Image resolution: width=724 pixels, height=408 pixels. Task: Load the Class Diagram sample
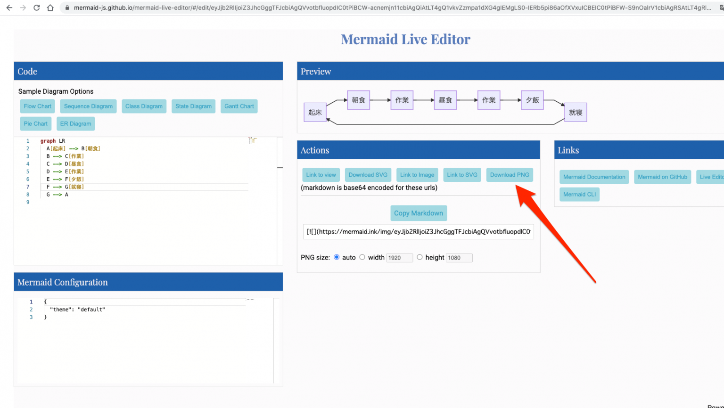144,106
